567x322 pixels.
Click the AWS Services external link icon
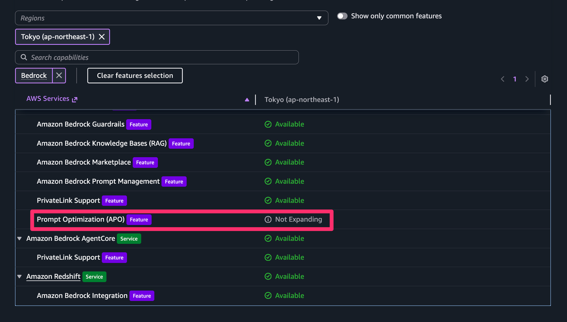[x=74, y=99]
